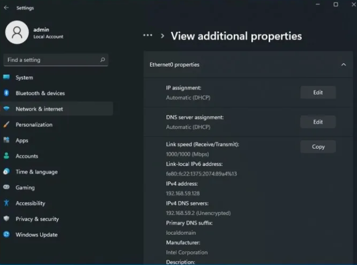Open Bluetooth & devices icon
The image size is (357, 265).
[x=7, y=93]
